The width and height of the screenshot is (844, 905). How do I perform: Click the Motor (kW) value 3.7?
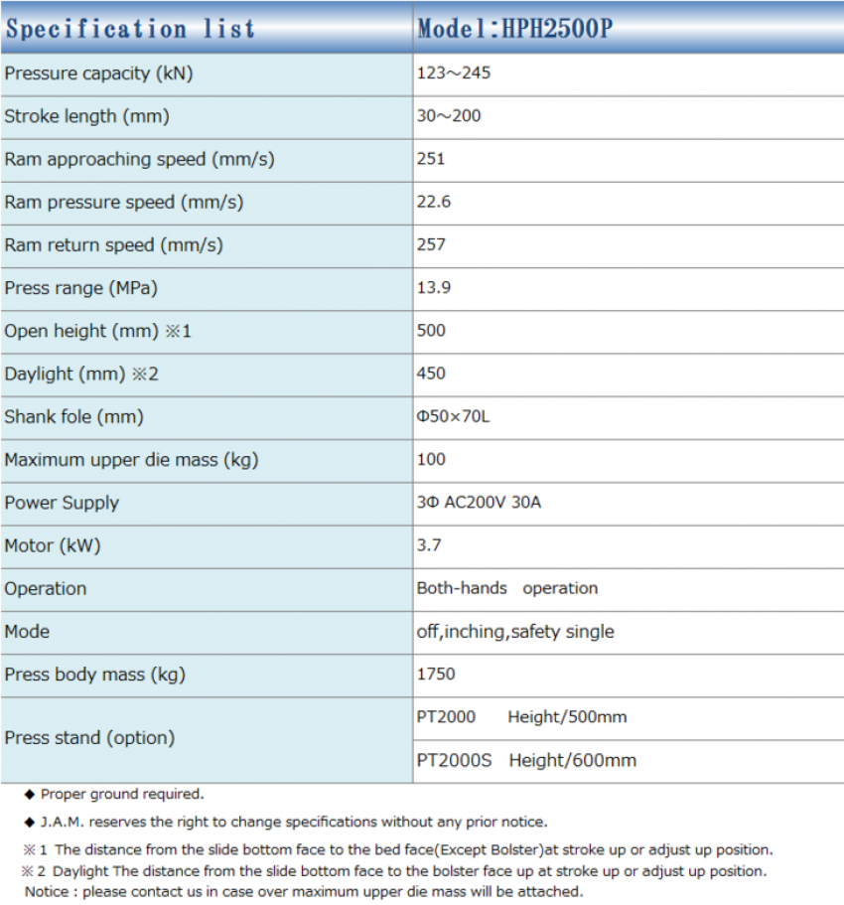(429, 545)
